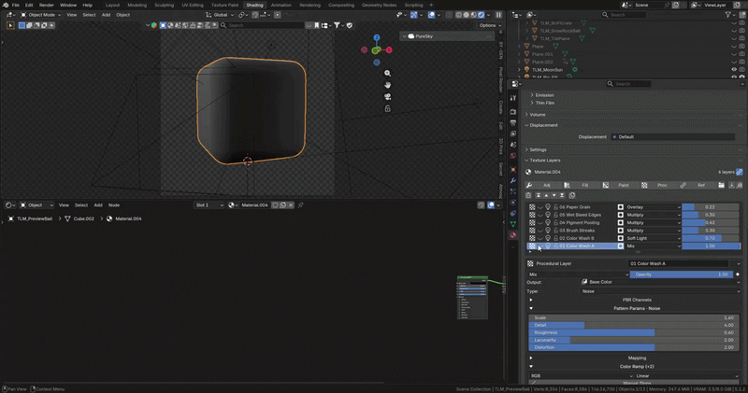Open the Render properties tab icon
The image size is (748, 393).
[x=513, y=112]
